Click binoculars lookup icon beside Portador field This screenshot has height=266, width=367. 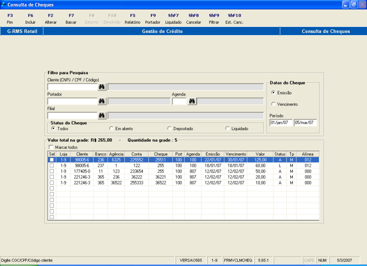[x=102, y=101]
